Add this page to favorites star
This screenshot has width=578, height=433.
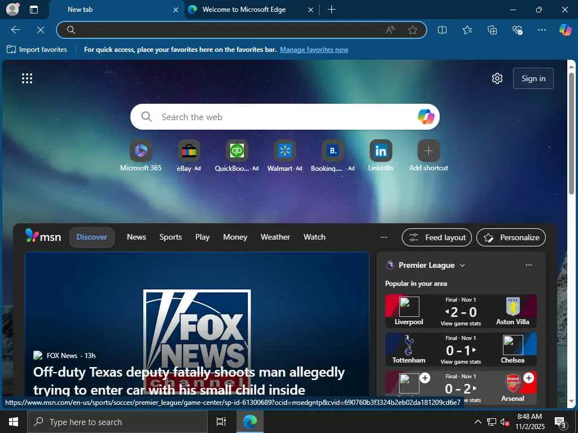pos(413,30)
